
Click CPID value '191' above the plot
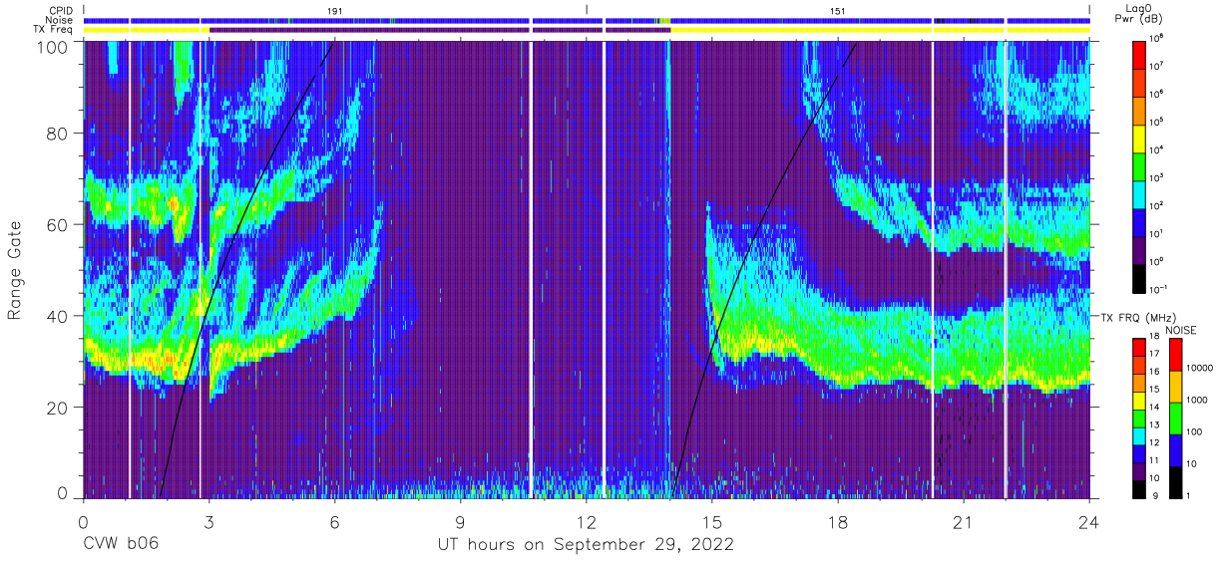pos(335,10)
